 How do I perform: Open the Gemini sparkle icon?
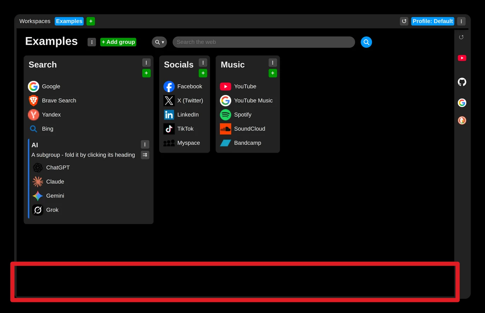38,196
